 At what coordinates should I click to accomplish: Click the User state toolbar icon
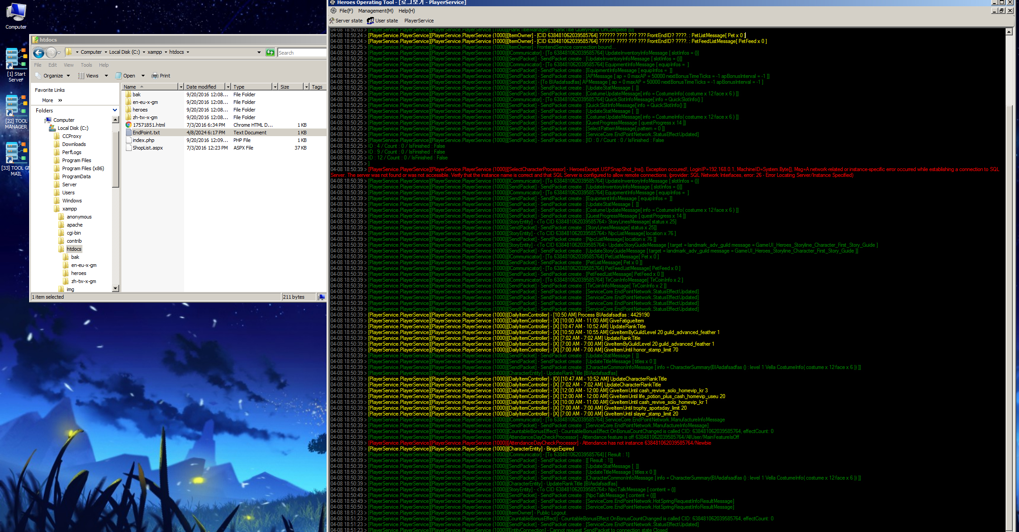(383, 21)
